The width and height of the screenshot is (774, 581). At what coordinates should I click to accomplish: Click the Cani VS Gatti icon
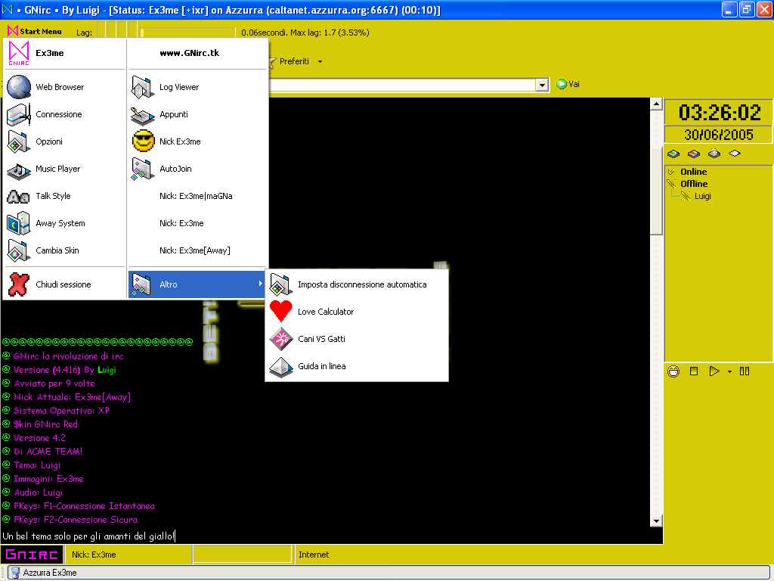tap(281, 339)
